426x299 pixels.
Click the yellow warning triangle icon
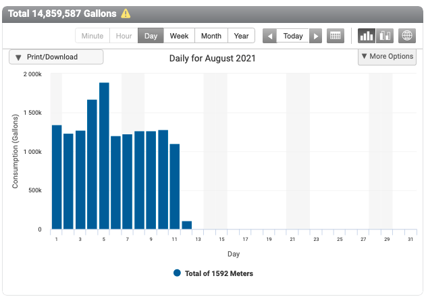pyautogui.click(x=126, y=13)
